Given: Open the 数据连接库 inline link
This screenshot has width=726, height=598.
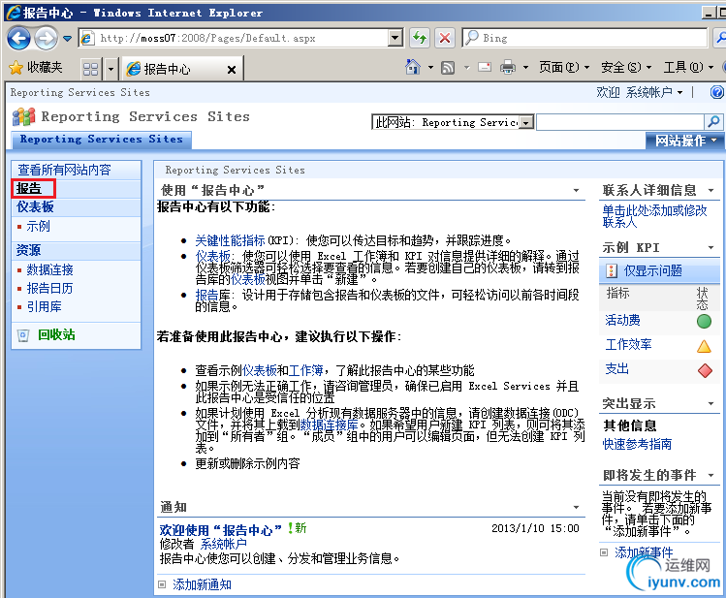Looking at the screenshot, I should [x=330, y=425].
